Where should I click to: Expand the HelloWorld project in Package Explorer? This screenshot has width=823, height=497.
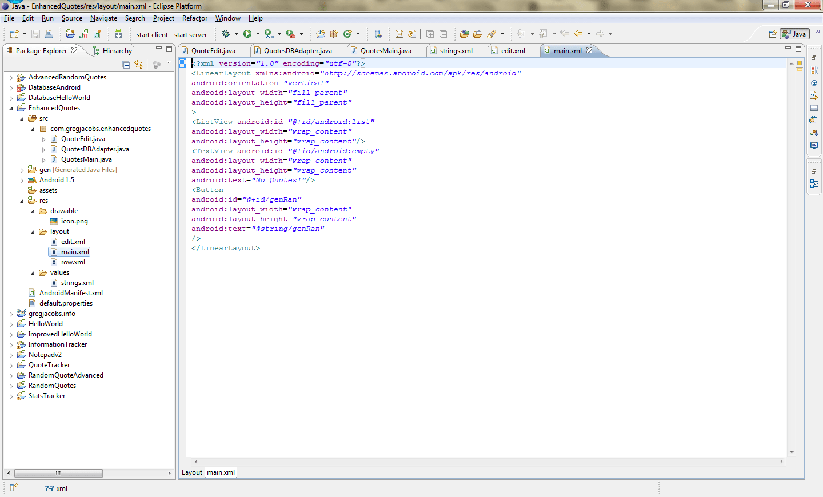pyautogui.click(x=10, y=323)
